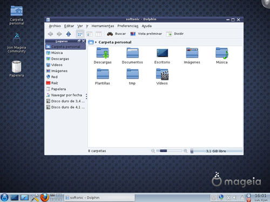This screenshot has height=202, width=270.
Task: Open the configuration tools taskbar icon
Action: pos(35,198)
